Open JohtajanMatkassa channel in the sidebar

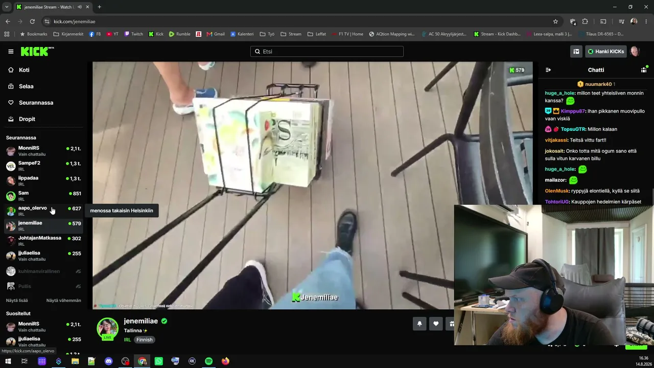click(43, 241)
